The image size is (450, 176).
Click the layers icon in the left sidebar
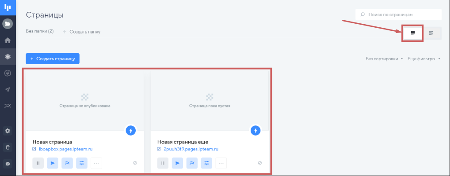(x=8, y=56)
